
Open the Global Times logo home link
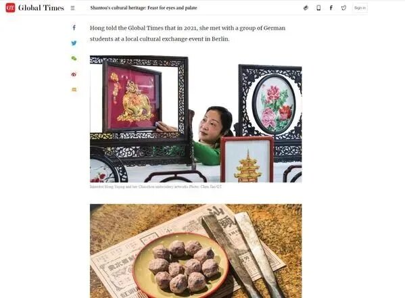34,7
